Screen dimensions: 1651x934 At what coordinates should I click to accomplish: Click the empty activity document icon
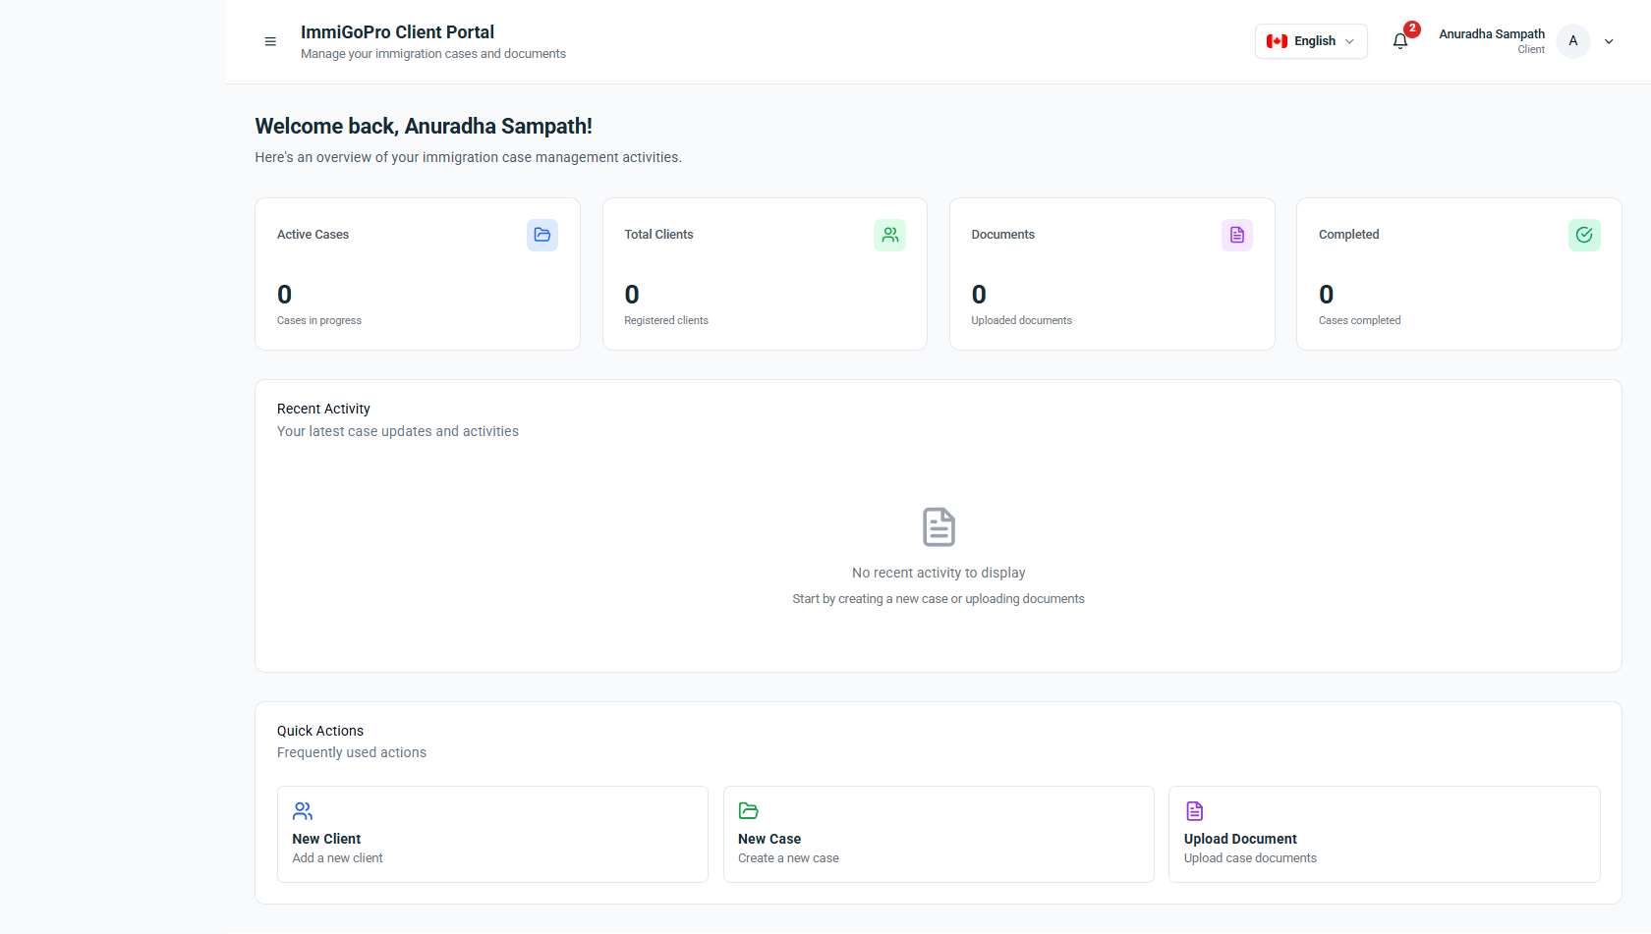[939, 527]
